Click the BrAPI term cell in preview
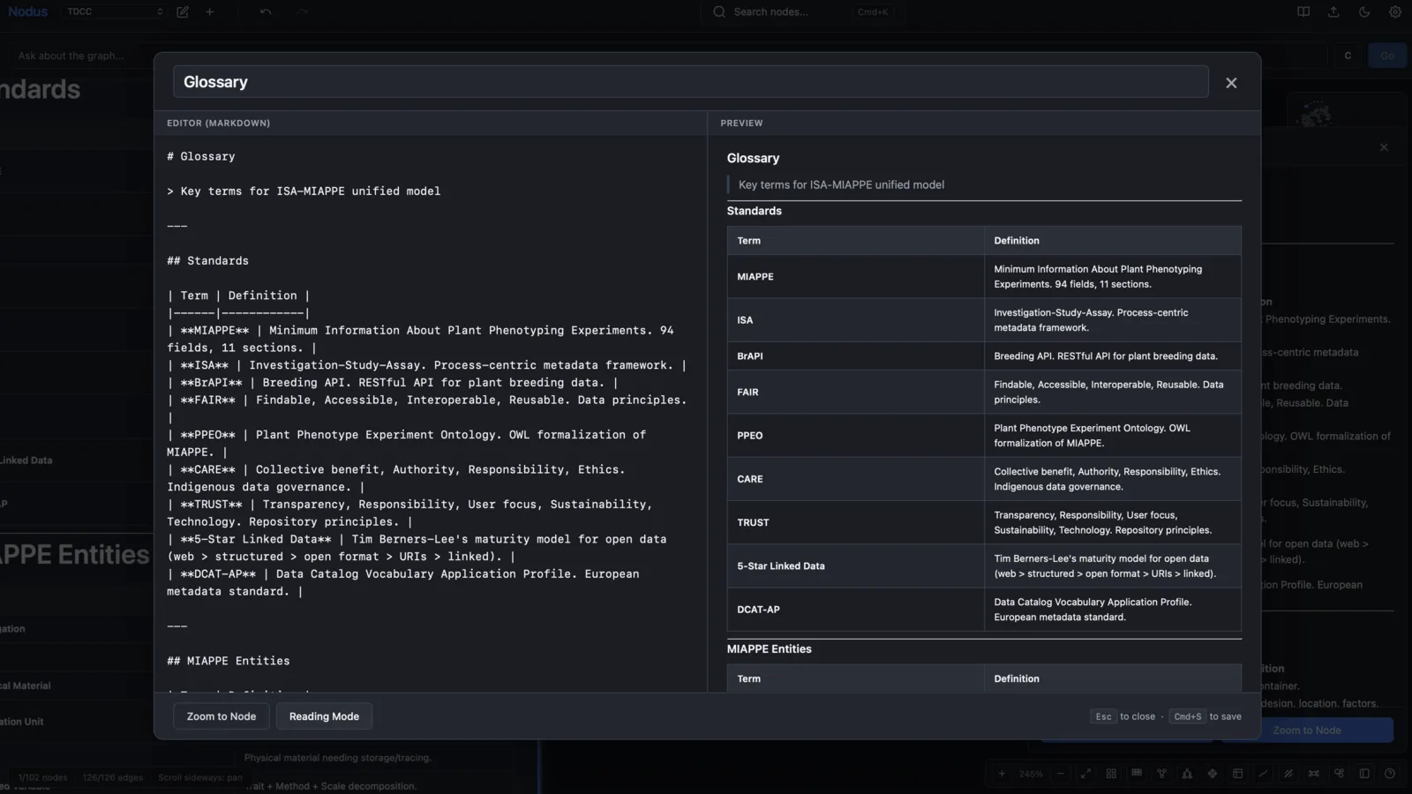 [855, 356]
